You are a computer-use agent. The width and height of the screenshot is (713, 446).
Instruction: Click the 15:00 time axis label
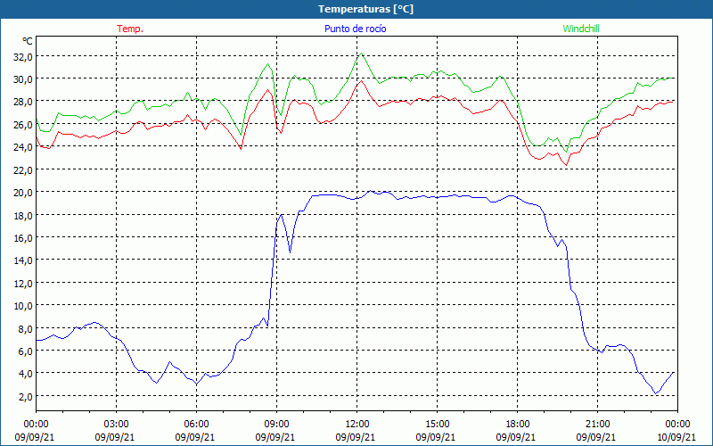437,425
